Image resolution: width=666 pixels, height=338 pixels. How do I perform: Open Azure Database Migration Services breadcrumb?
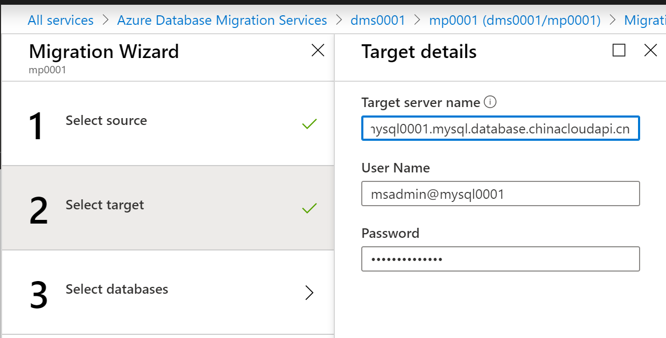pyautogui.click(x=222, y=21)
